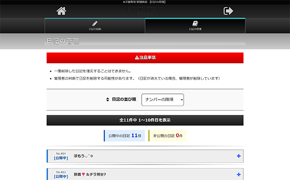This screenshot has height=180, width=290.
Task: Expand diary entry No.414 with plus icon
Action: [239, 156]
